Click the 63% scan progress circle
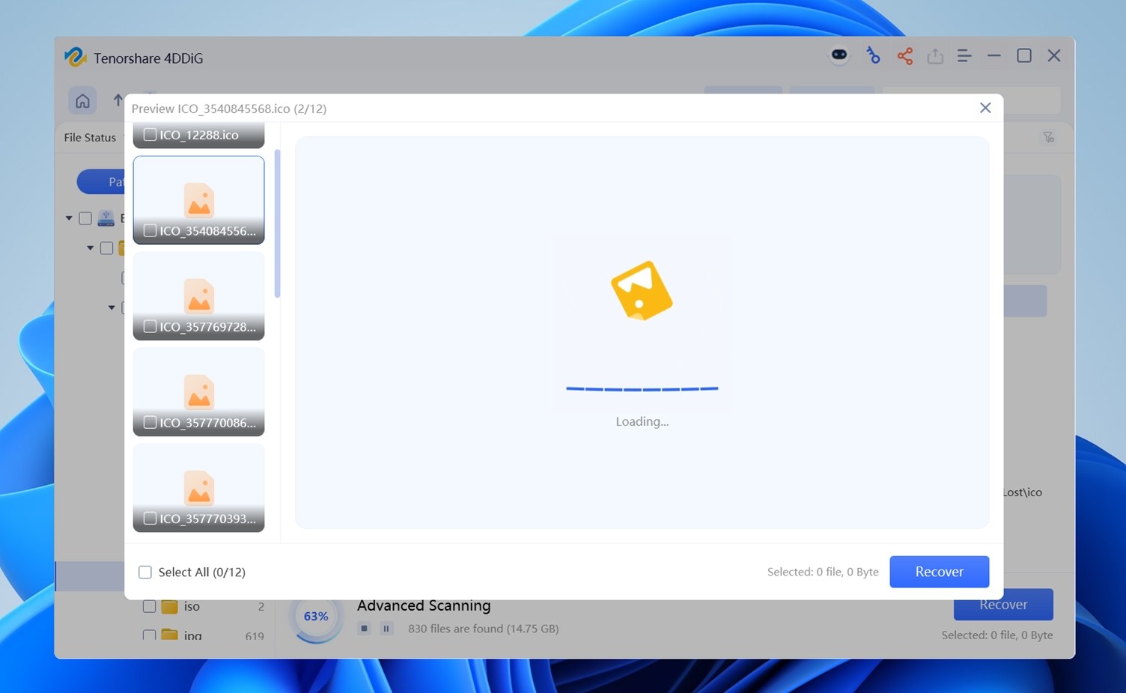 coord(316,617)
